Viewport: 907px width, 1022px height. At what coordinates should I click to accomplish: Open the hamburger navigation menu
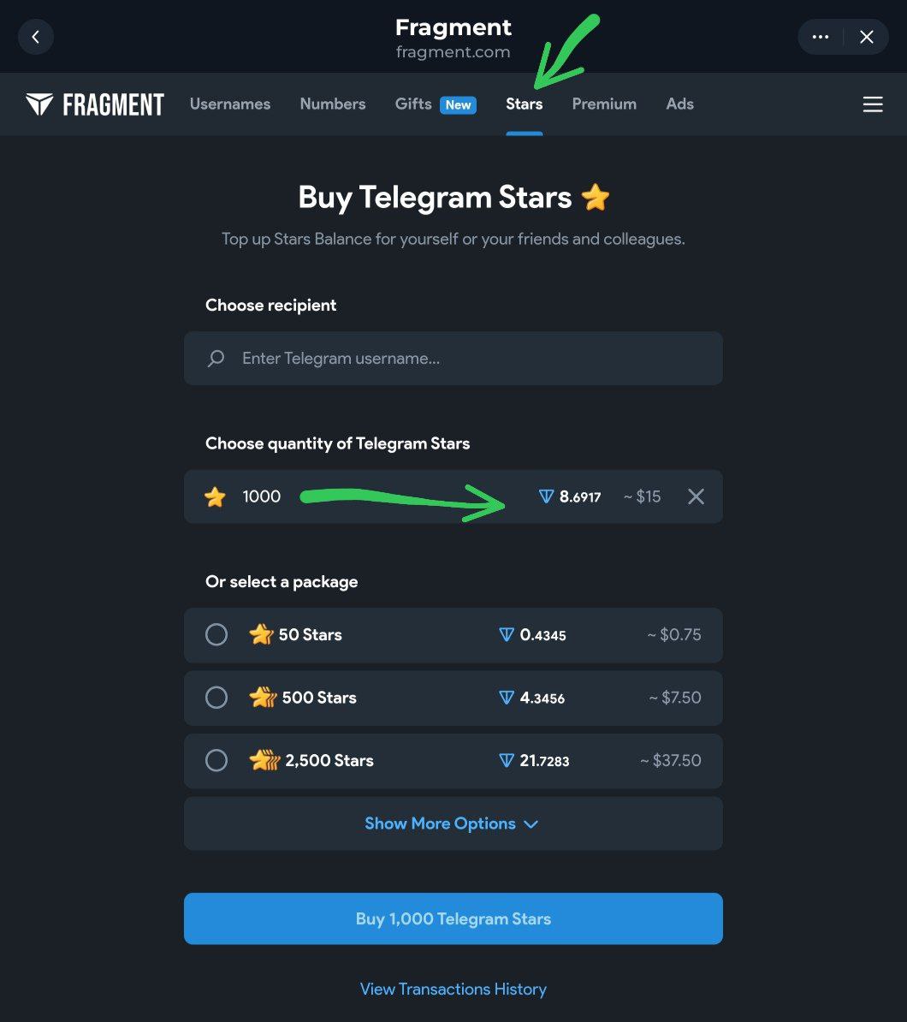tap(872, 104)
